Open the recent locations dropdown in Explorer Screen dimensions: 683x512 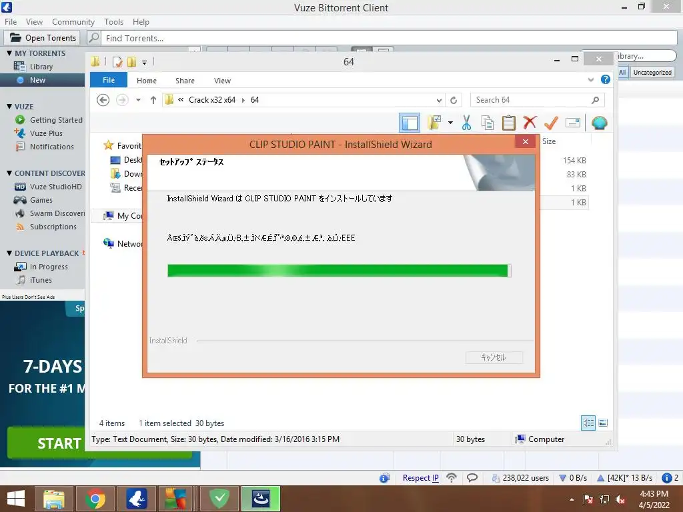138,100
